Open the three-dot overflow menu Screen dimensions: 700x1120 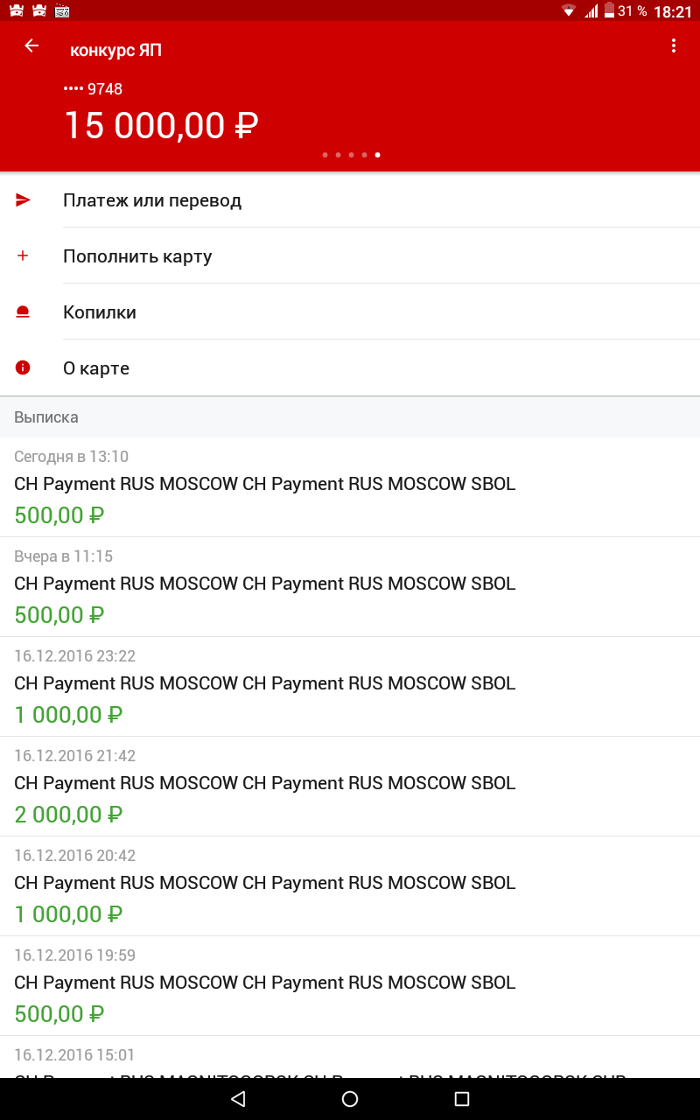[x=673, y=45]
